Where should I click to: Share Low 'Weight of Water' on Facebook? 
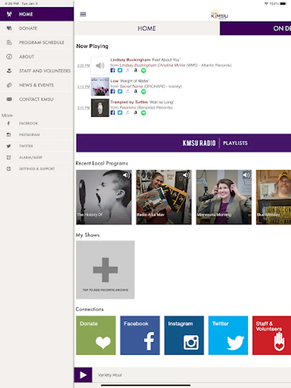113,91
